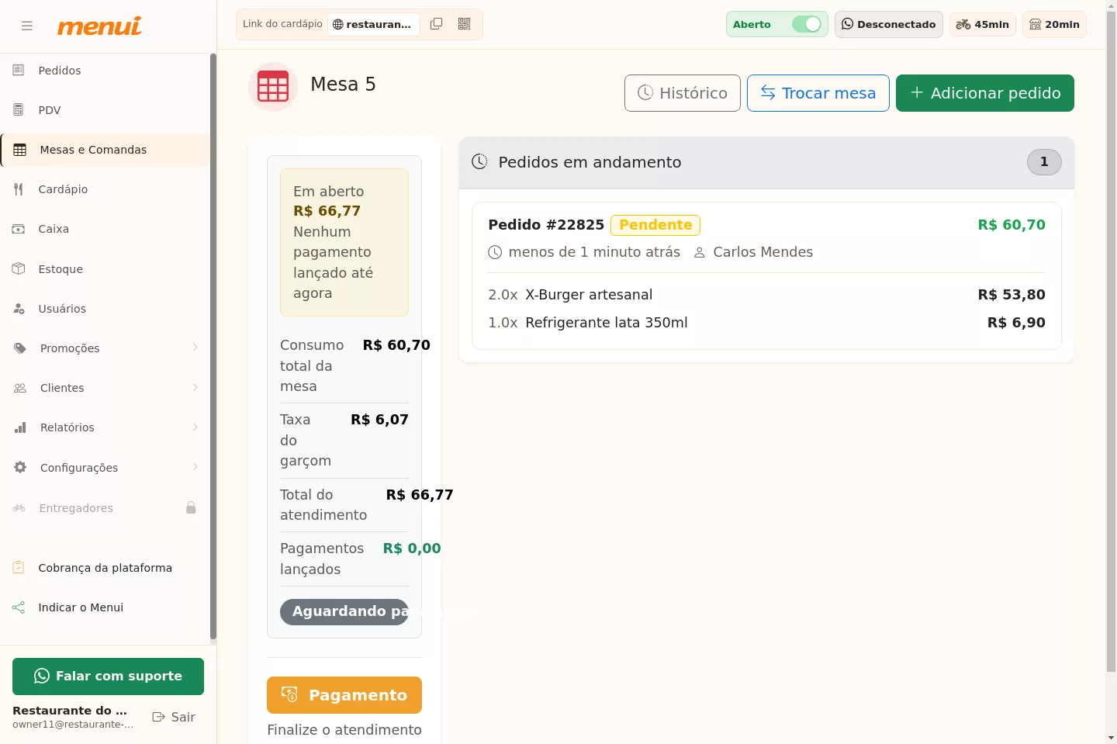Click the Desconectado WhatsApp status button
The image size is (1117, 744).
pyautogui.click(x=889, y=24)
